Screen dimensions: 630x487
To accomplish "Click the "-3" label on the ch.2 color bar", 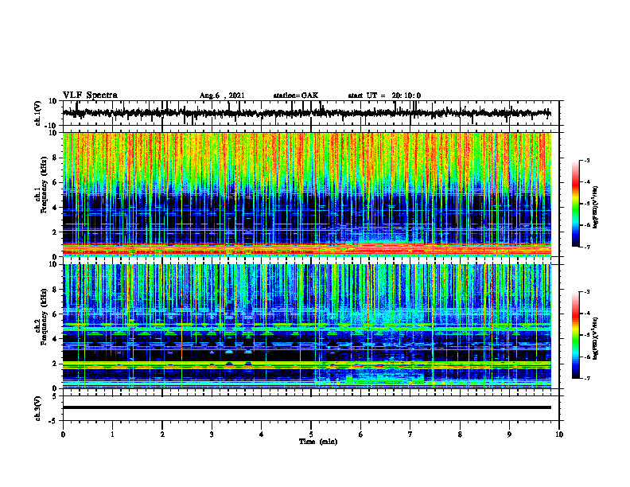I will pos(587,292).
